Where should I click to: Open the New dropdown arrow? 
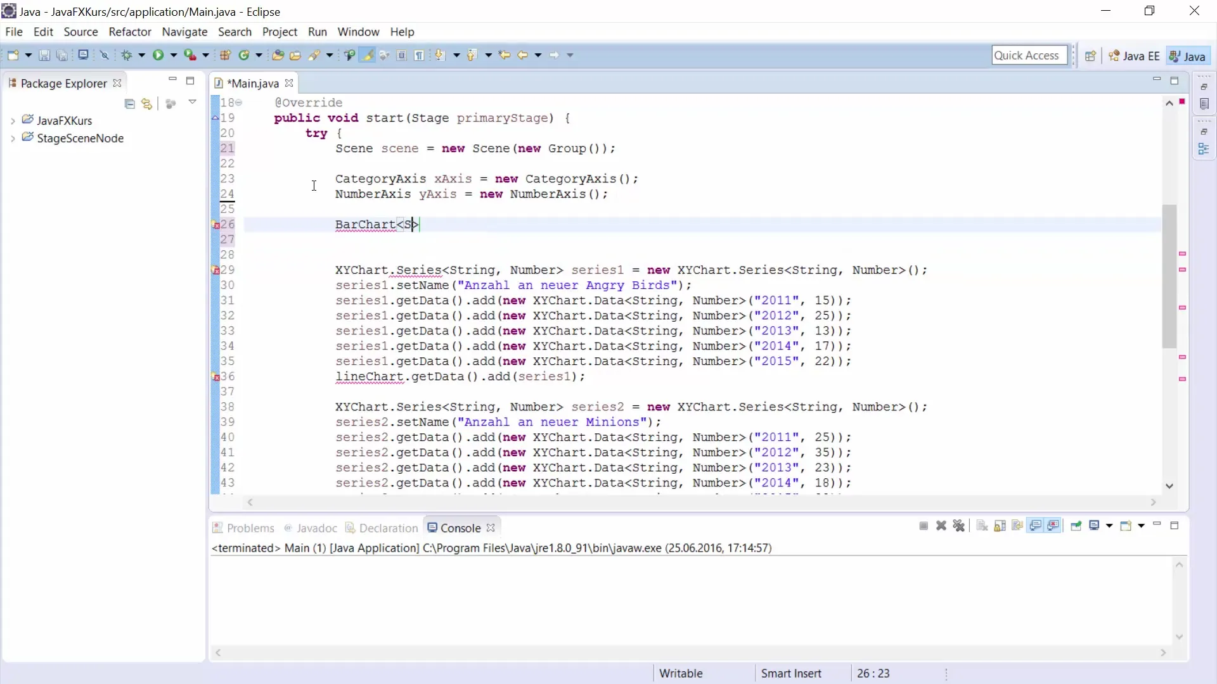coord(28,55)
